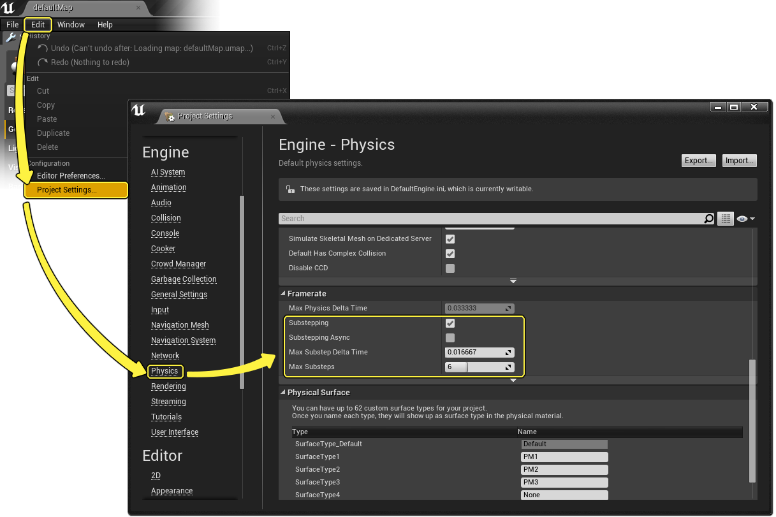Open the property matrix grid view icon

(x=725, y=219)
